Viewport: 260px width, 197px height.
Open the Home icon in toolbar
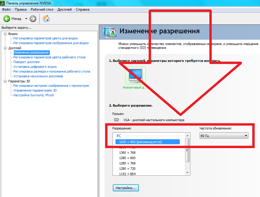pos(46,19)
